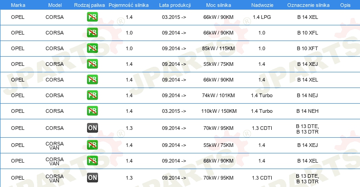Select '1.4 Turbo' in the B 14 NEJ row
The image size is (360, 187).
[262, 95]
